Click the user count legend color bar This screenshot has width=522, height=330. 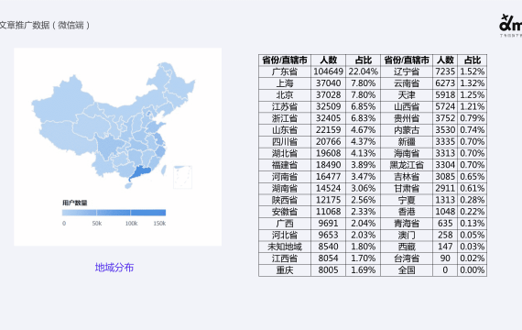(x=114, y=213)
